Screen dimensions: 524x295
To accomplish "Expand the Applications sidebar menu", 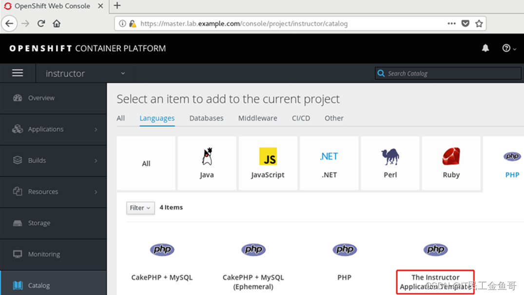I will [x=54, y=129].
